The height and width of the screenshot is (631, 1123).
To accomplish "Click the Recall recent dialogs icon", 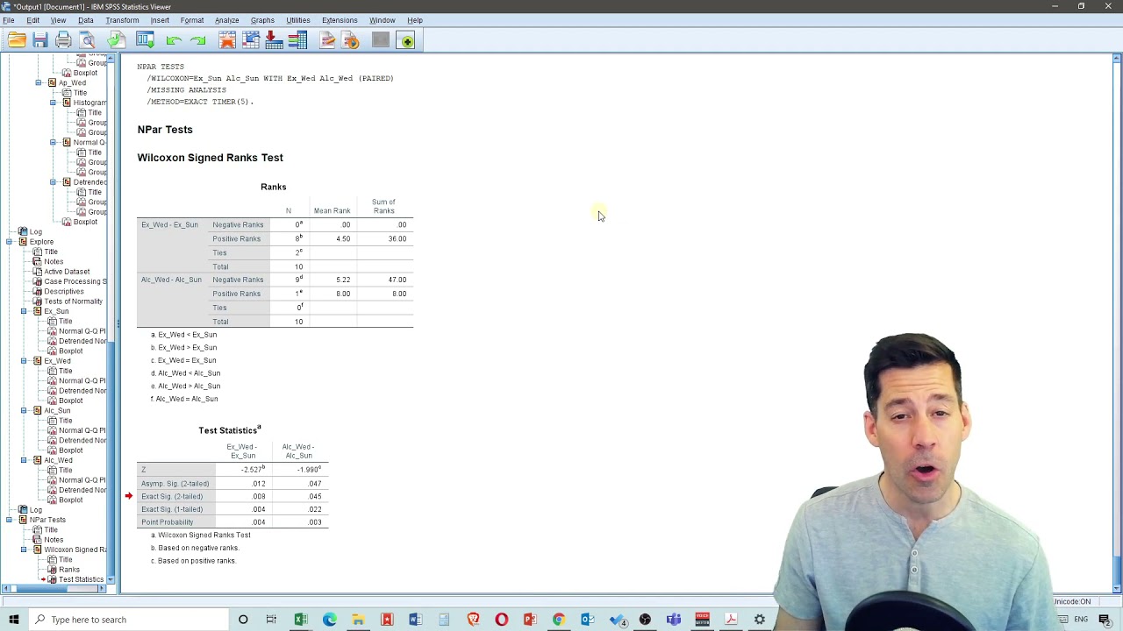I will (145, 40).
